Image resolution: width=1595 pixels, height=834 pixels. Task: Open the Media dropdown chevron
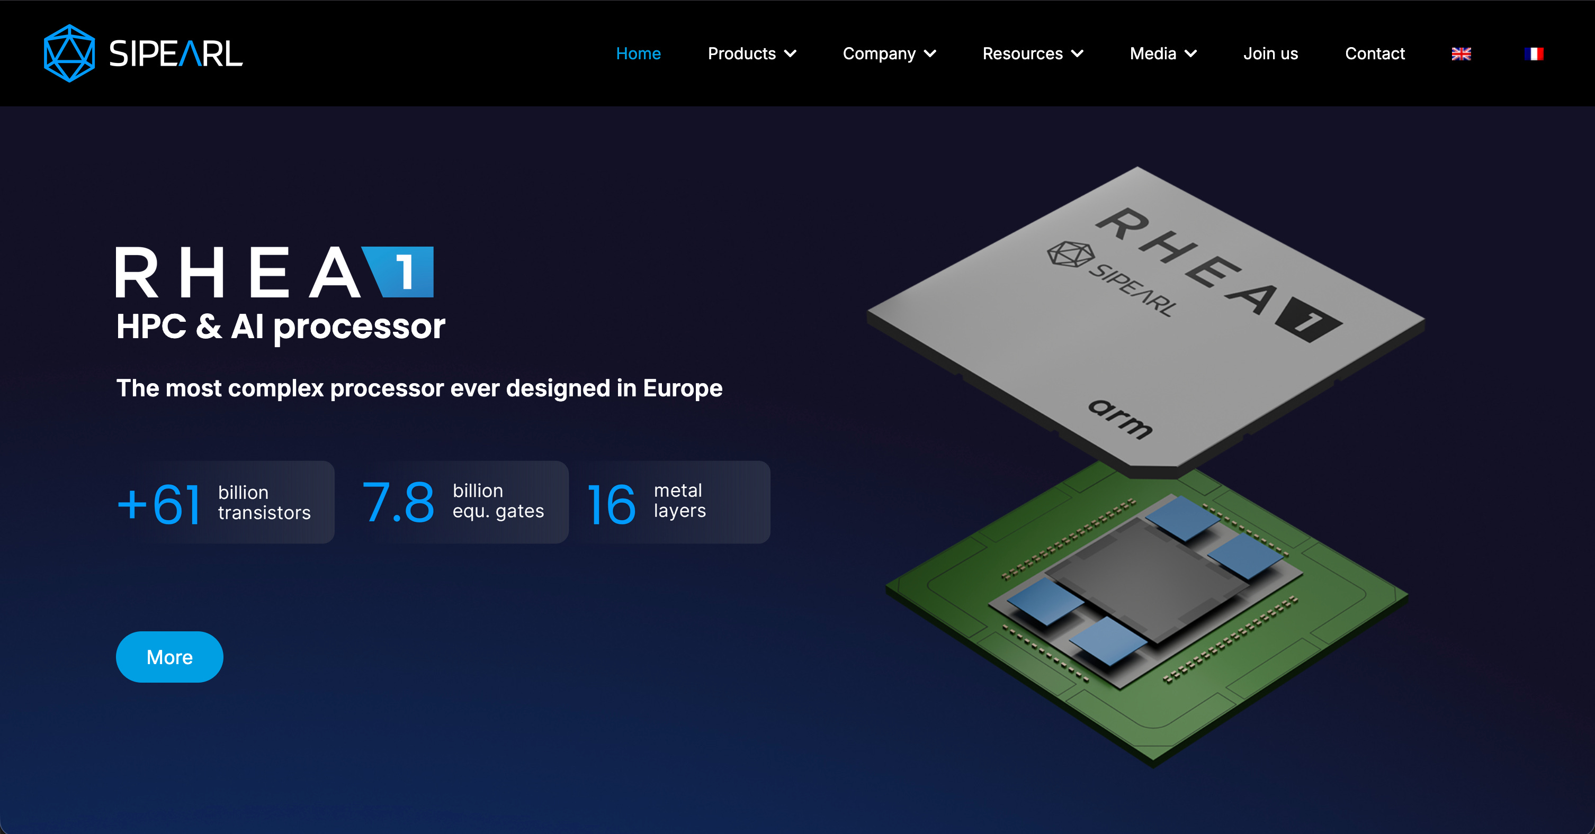click(x=1190, y=54)
